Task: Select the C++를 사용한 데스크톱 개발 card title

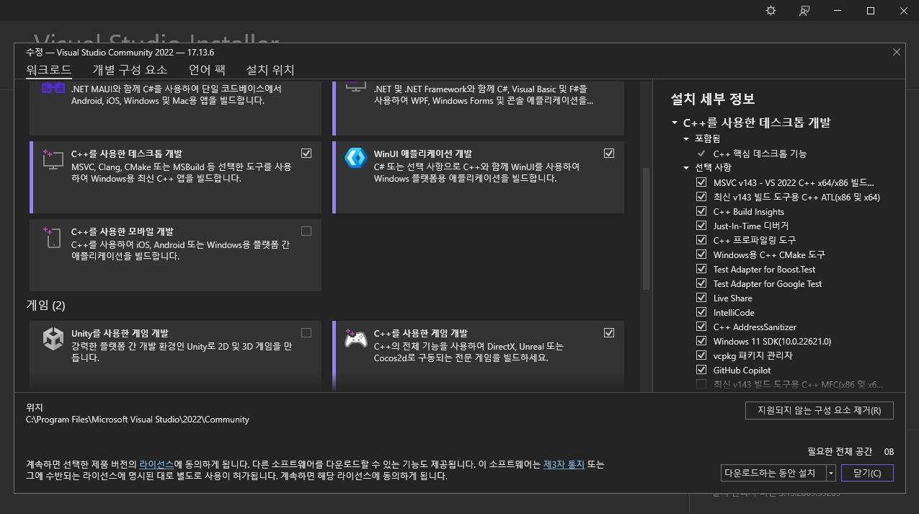Action: 127,154
